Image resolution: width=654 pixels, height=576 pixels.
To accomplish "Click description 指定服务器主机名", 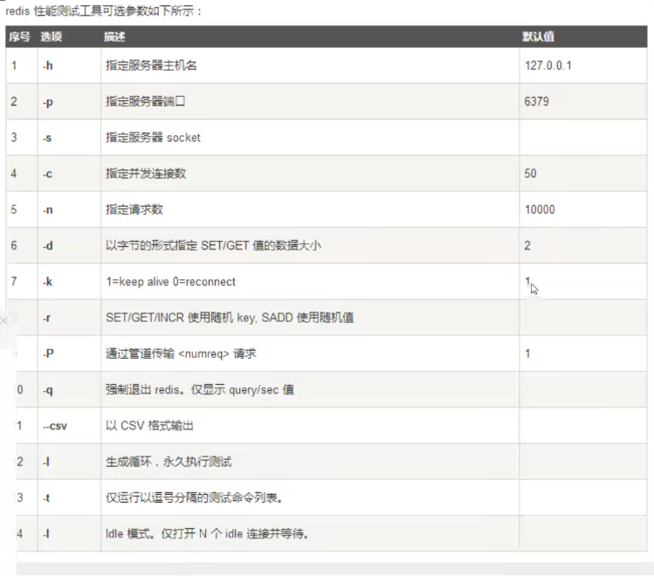I will (x=151, y=65).
